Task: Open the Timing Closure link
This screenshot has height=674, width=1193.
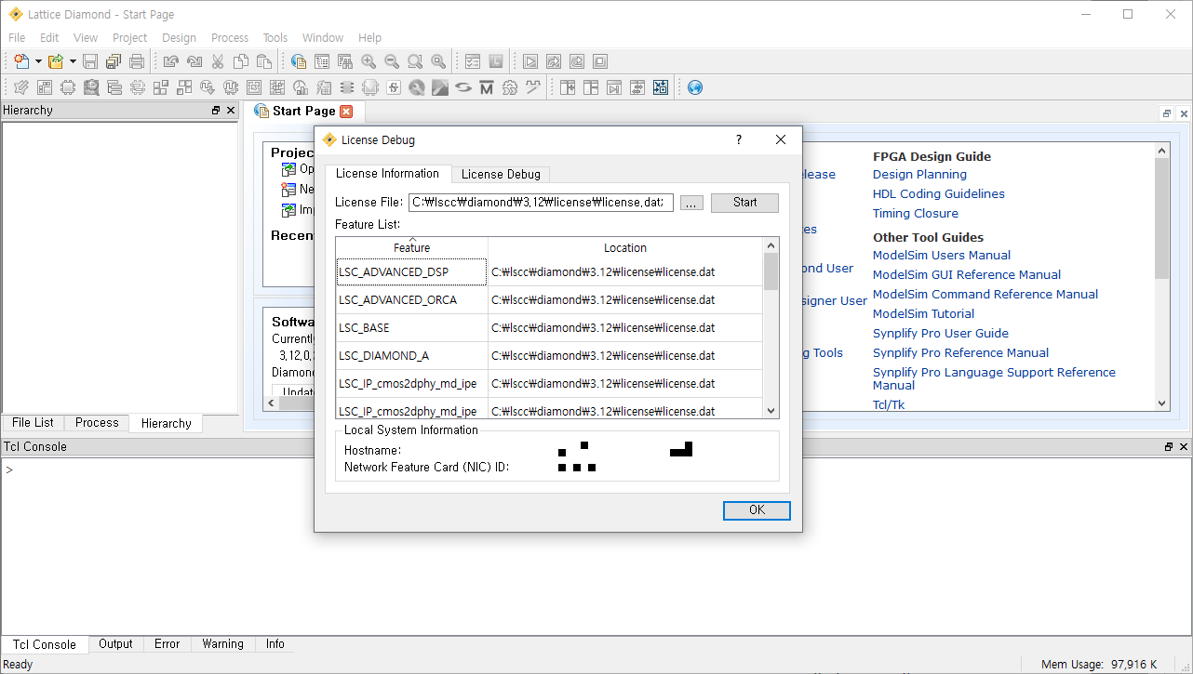Action: (x=916, y=213)
